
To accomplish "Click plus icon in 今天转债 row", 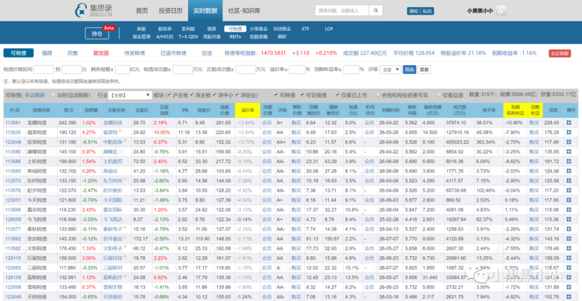I will [x=569, y=200].
